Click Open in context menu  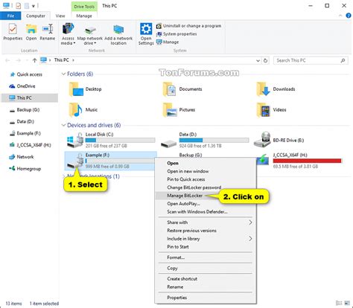(206, 163)
